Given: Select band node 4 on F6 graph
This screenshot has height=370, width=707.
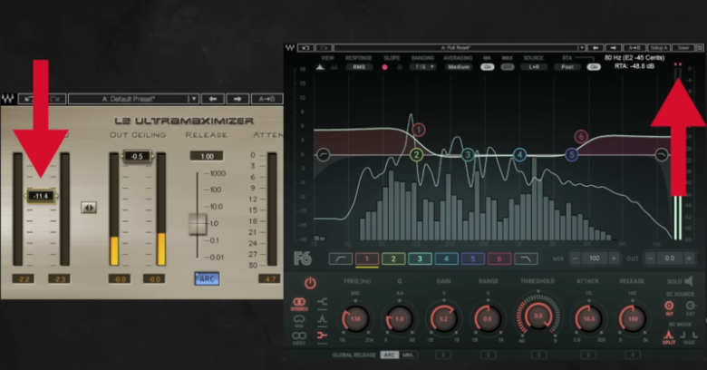Looking at the screenshot, I should 519,155.
